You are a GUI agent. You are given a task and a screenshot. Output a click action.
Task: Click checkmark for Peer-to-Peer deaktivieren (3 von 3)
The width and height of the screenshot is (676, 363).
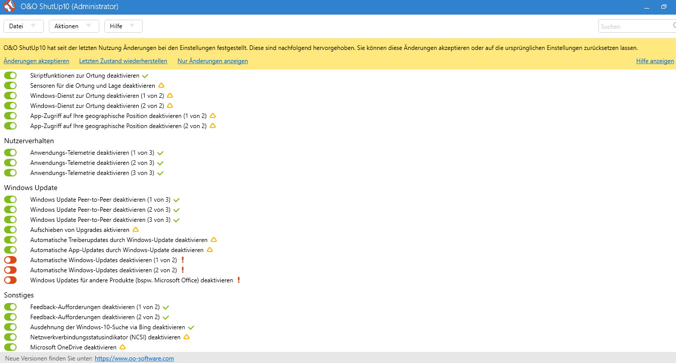tap(176, 220)
